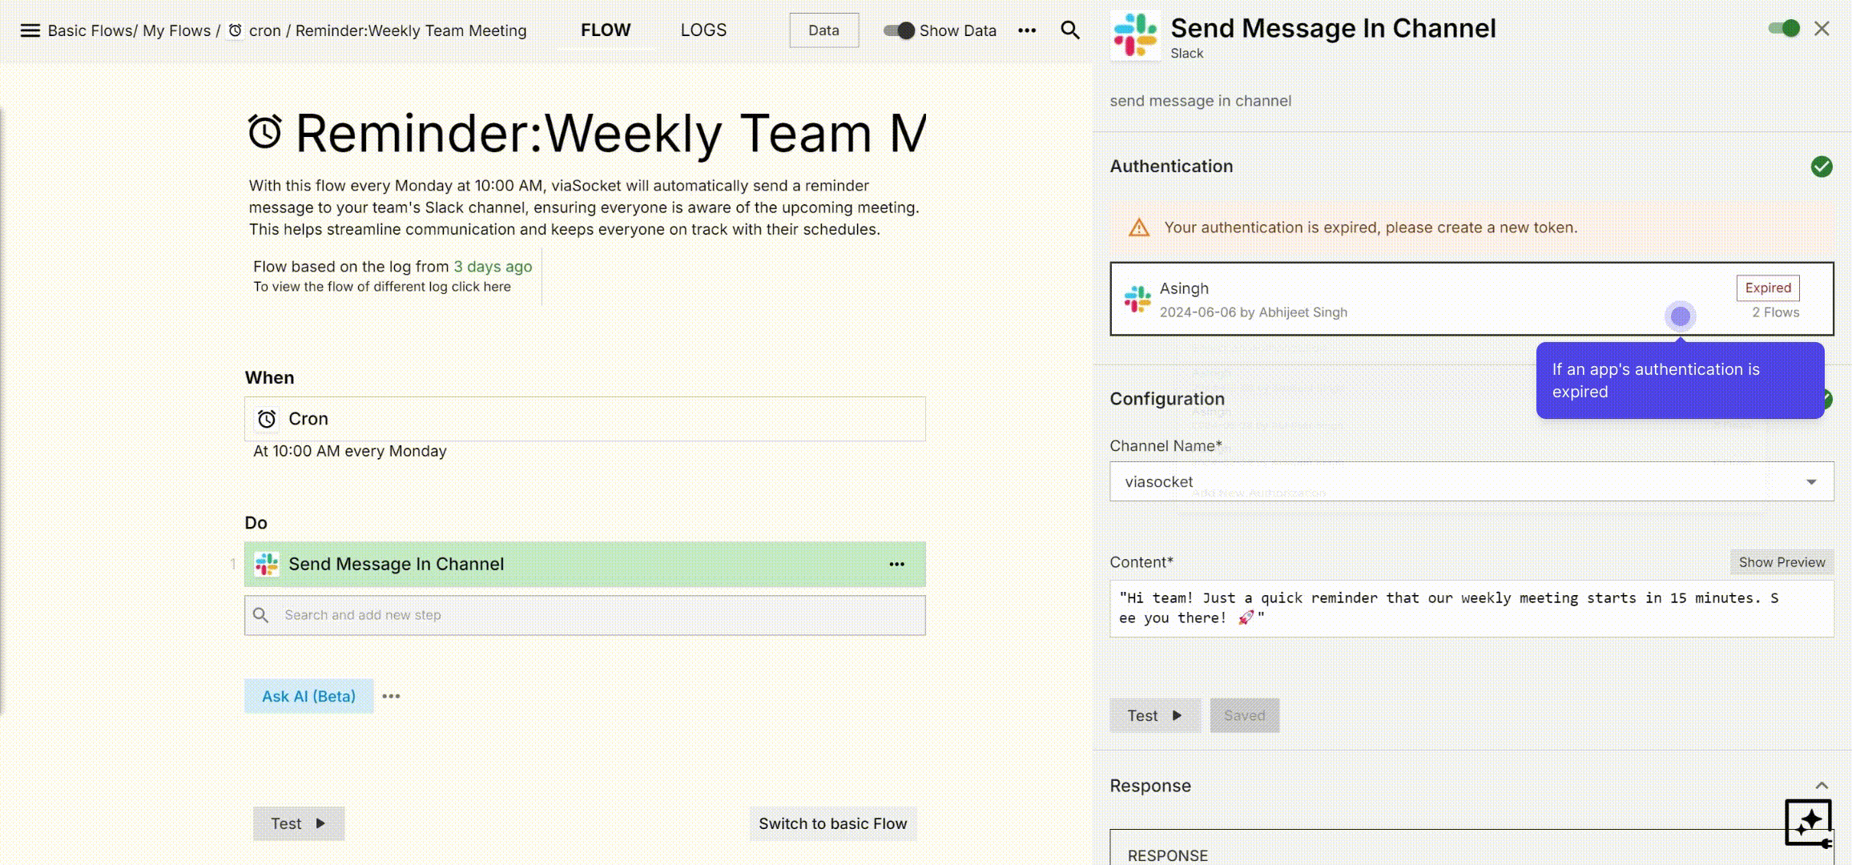The width and height of the screenshot is (1852, 865).
Task: Click 'click here' to view different log
Action: pos(481,287)
